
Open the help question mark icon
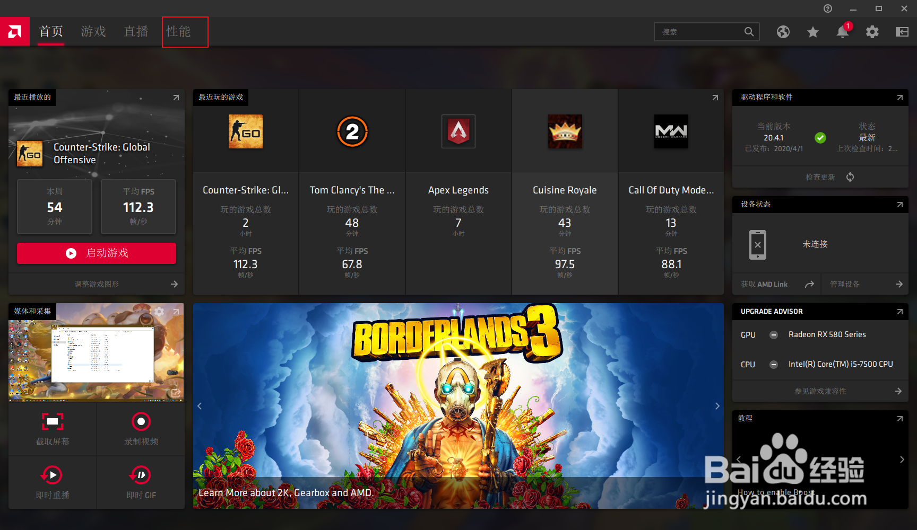point(827,8)
